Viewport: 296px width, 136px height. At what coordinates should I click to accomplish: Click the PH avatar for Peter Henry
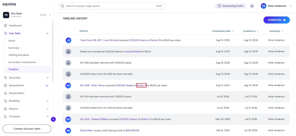click(68, 85)
